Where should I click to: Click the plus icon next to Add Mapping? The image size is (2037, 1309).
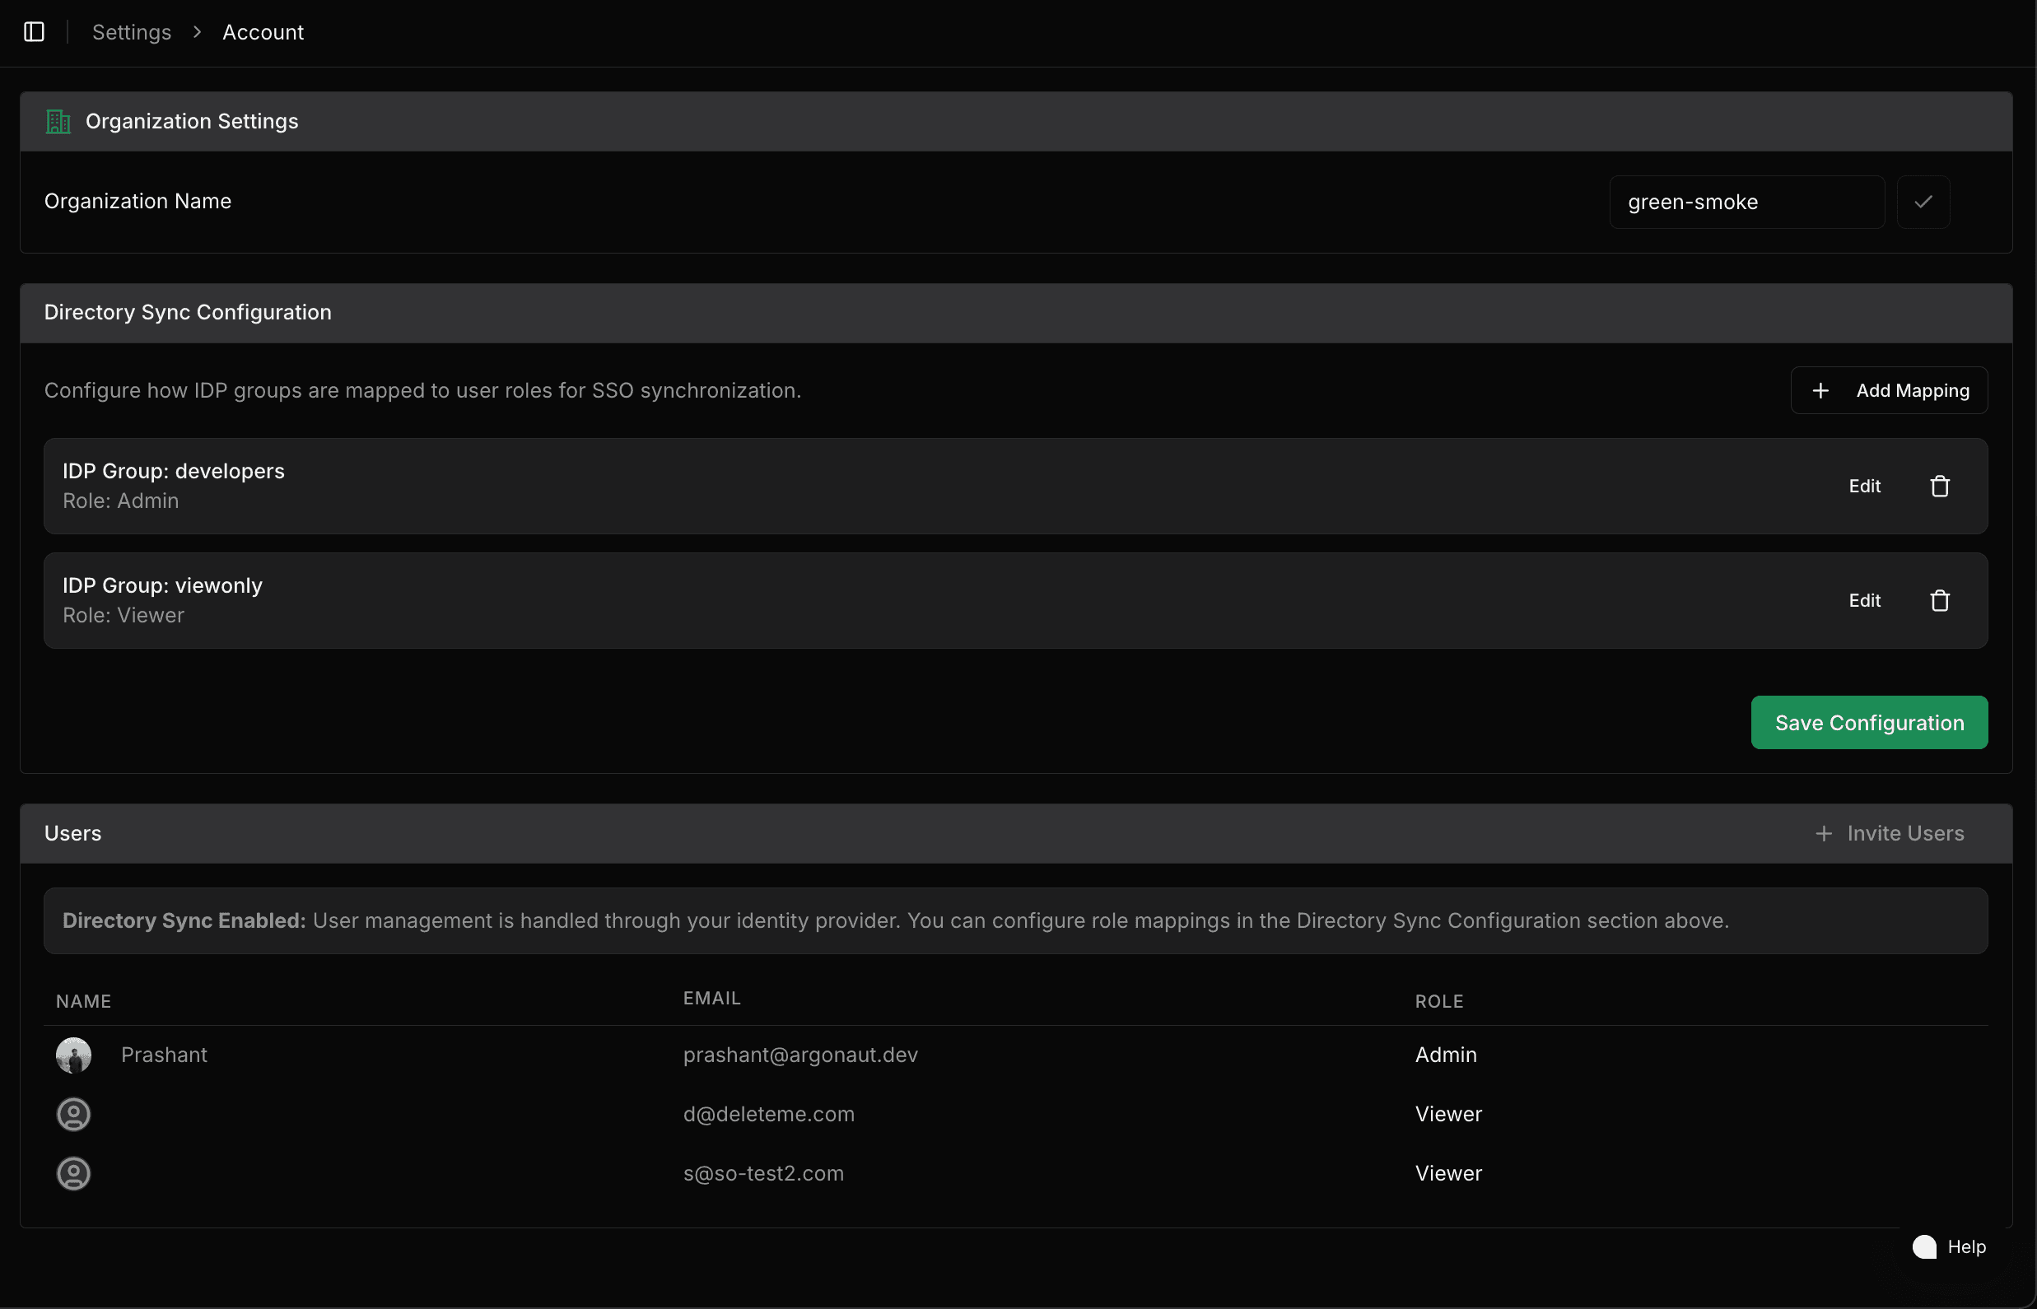click(1820, 390)
